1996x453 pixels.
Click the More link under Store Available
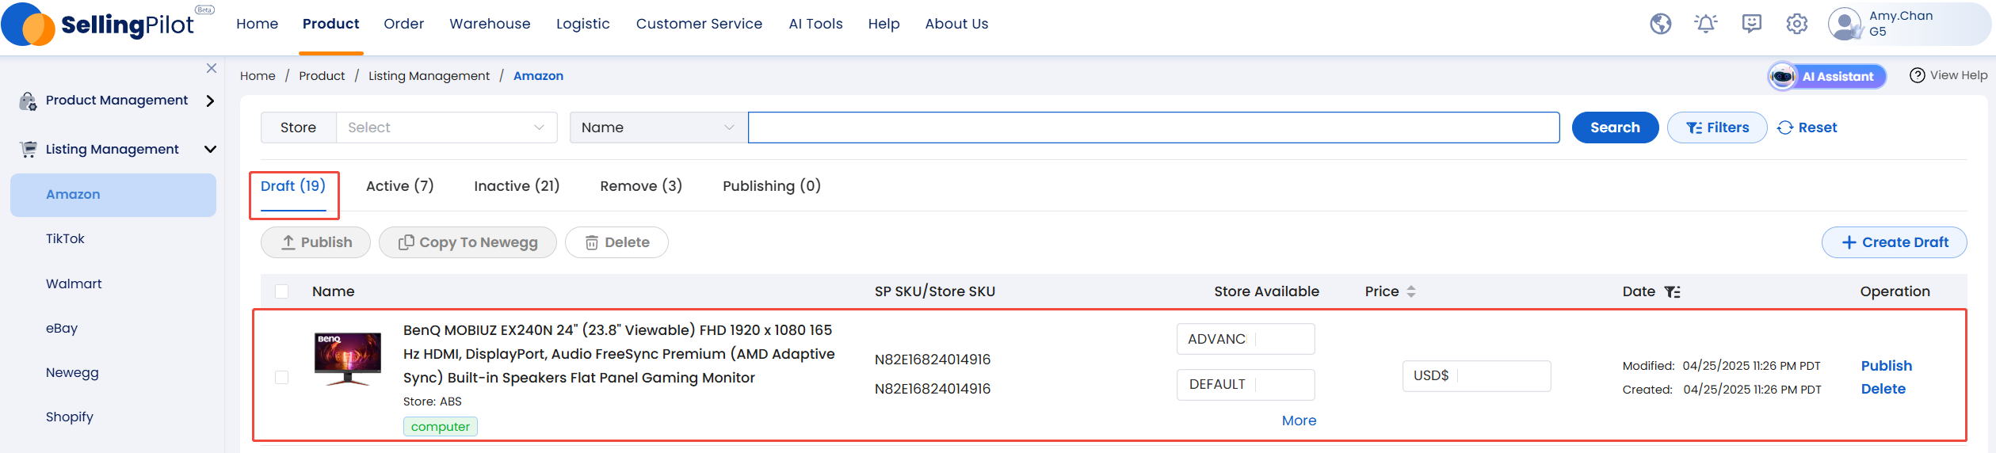(1299, 421)
